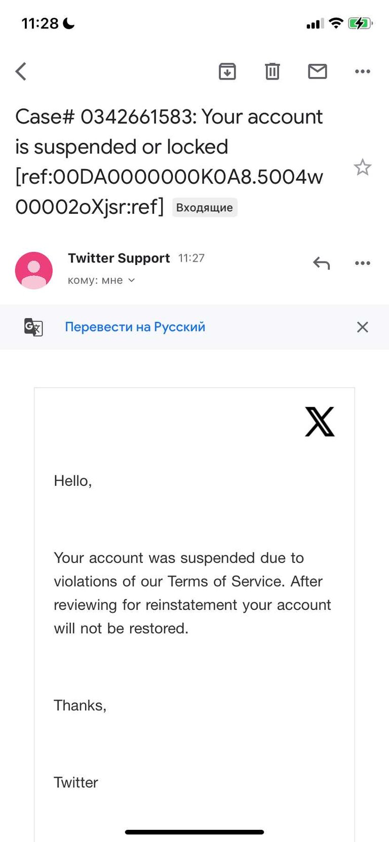
Task: Tap the 'Входящие' inbox label
Action: pyautogui.click(x=205, y=207)
